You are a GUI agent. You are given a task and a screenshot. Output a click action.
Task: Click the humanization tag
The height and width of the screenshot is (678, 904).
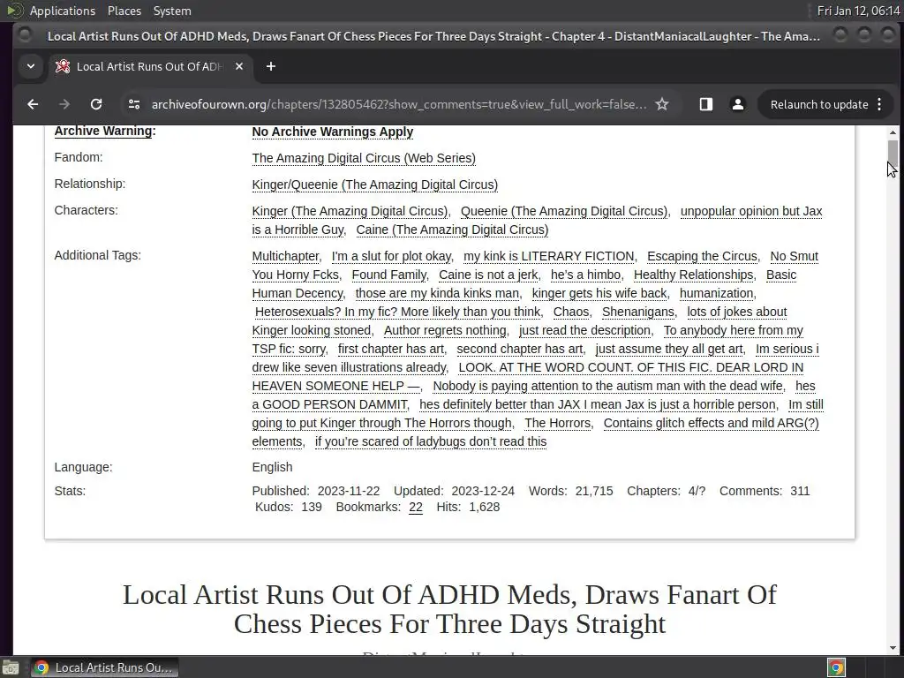click(717, 293)
